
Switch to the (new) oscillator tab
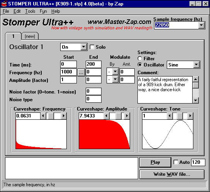click(30, 36)
